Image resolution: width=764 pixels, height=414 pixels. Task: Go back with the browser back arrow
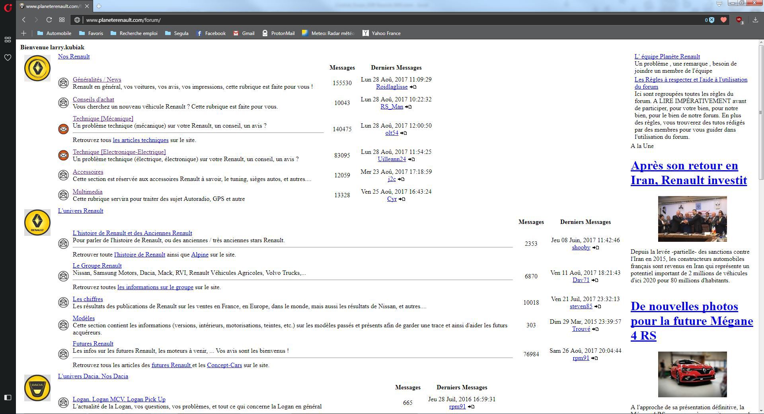point(24,20)
